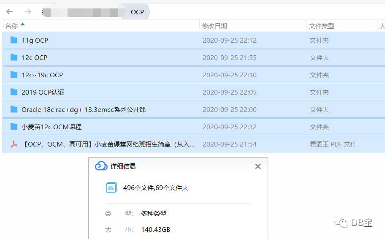
Task: Click the folder icon of 小麦苗12c OCM课程
Action: point(14,127)
